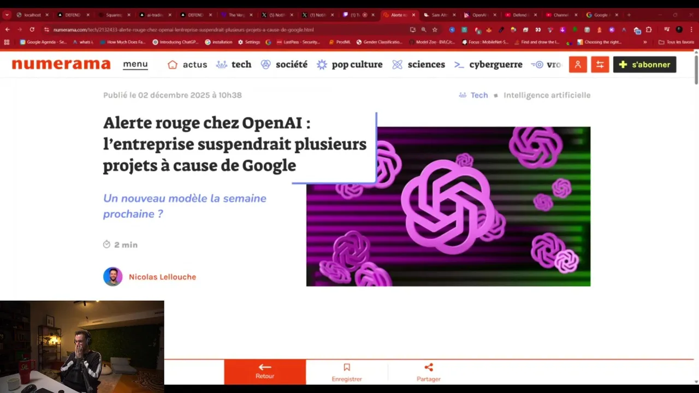Click the Retour back button
This screenshot has width=699, height=393.
click(265, 372)
